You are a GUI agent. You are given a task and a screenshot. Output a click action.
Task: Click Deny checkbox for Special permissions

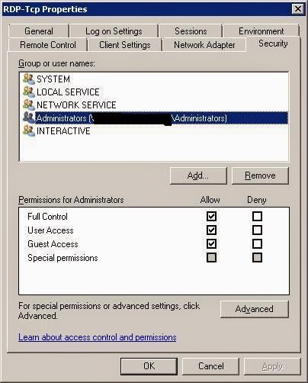(257, 257)
